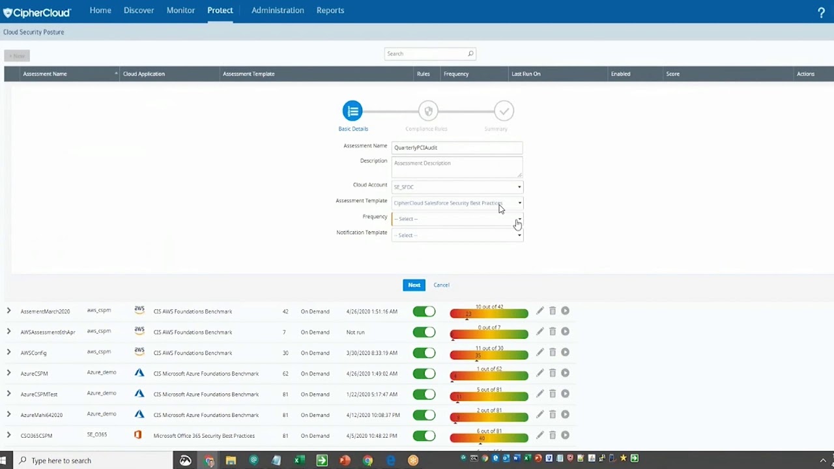Click the AzureCSPMTest score bar

coord(489,396)
